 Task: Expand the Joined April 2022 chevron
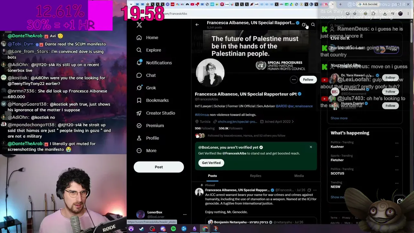293,122
